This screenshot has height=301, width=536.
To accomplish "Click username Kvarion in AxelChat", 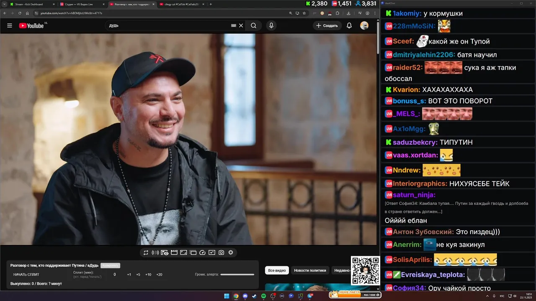I will point(406,89).
